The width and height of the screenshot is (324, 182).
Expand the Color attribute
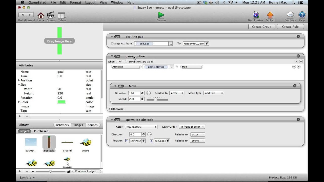(19, 102)
